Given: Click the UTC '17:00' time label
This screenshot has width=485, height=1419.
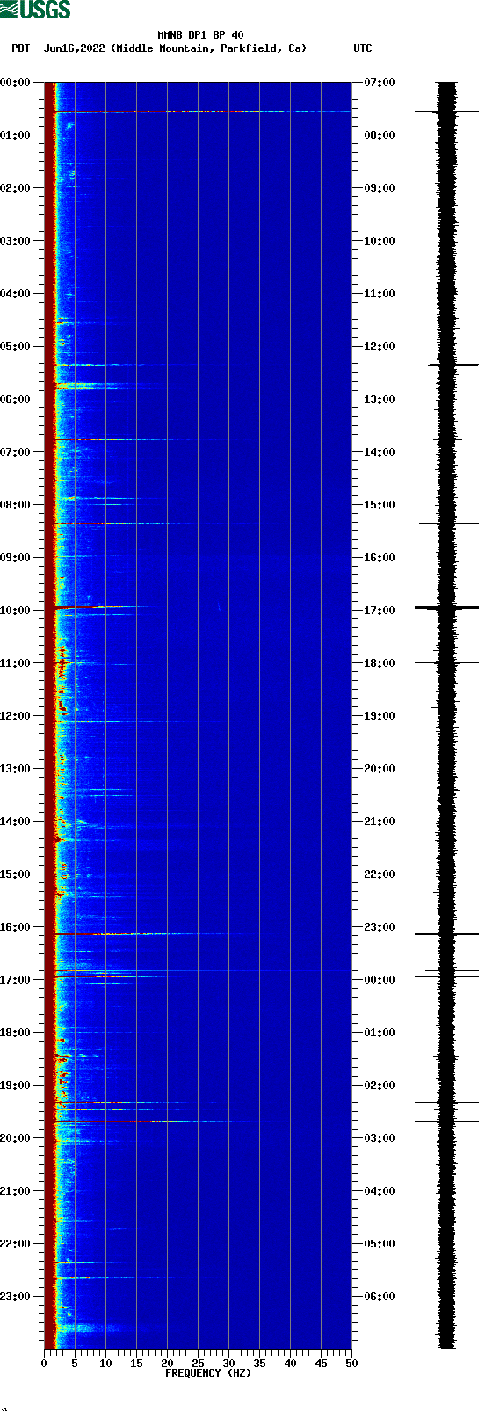Looking at the screenshot, I should point(380,611).
